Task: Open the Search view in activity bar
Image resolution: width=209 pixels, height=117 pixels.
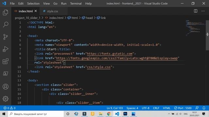Action: (x=6, y=25)
